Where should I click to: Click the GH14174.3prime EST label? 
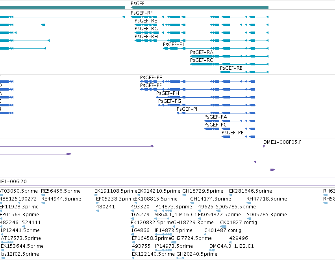[211, 199]
